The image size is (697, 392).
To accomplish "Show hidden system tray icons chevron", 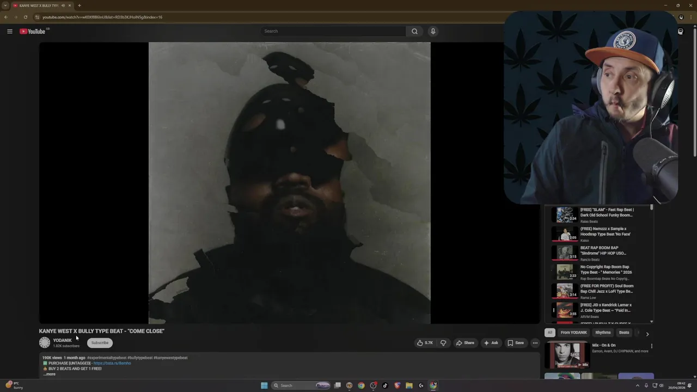I will tap(638, 385).
